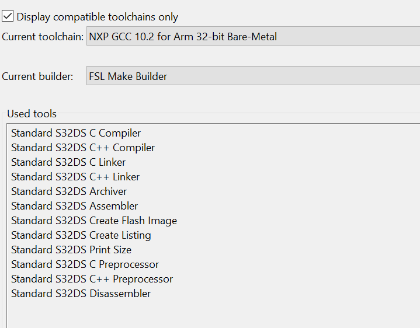This screenshot has height=328, width=420.
Task: Pick Standard S32DS Archiver from Used tools
Action: [69, 191]
